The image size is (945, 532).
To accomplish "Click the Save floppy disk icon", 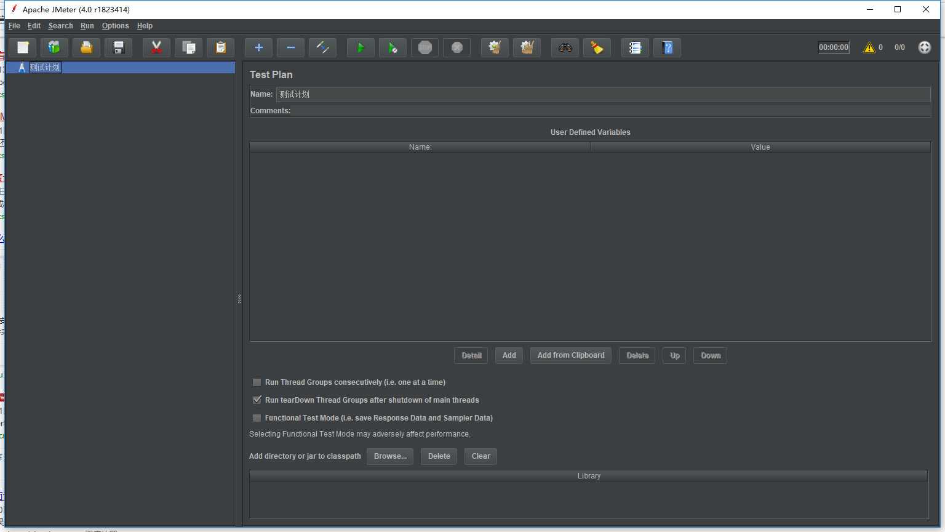I will click(x=119, y=47).
